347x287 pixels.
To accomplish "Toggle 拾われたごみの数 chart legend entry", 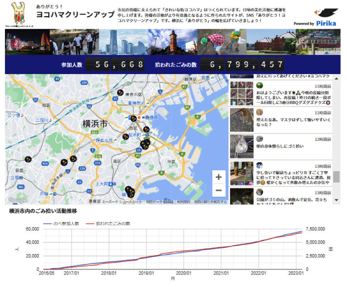I will pos(108,223).
